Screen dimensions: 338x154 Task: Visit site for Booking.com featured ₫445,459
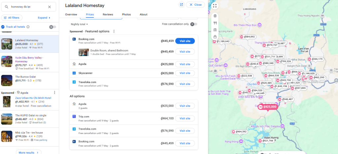185,41
